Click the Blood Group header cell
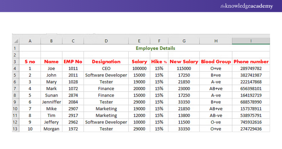Screen dimensions: 282x149 pyautogui.click(x=216, y=62)
